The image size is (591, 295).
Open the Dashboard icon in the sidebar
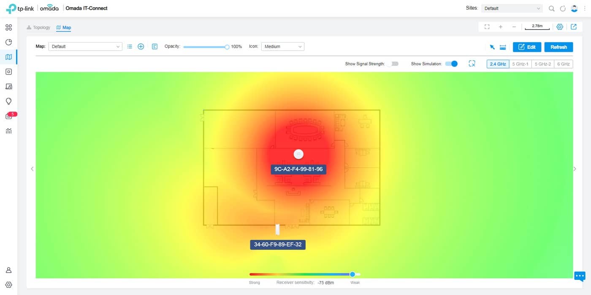8,28
